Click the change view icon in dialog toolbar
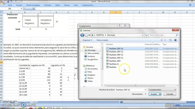 point(162,40)
